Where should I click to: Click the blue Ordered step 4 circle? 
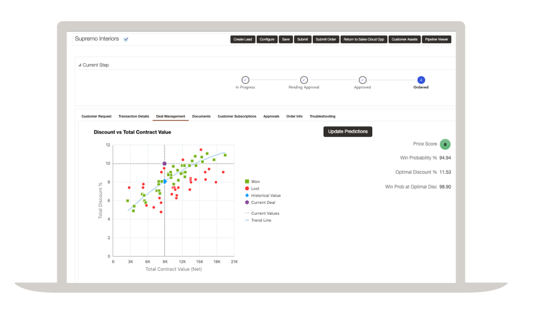pos(421,80)
